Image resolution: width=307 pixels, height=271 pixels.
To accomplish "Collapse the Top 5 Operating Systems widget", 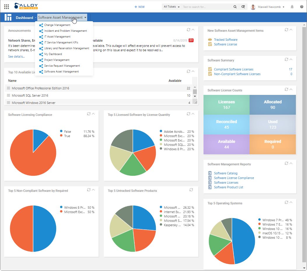I will tap(291, 202).
